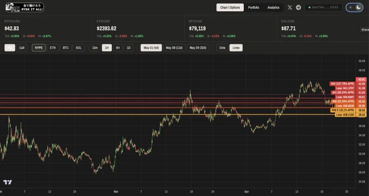Click the Loss label at 39.80
The width and height of the screenshot is (369, 196).
[x=345, y=106]
